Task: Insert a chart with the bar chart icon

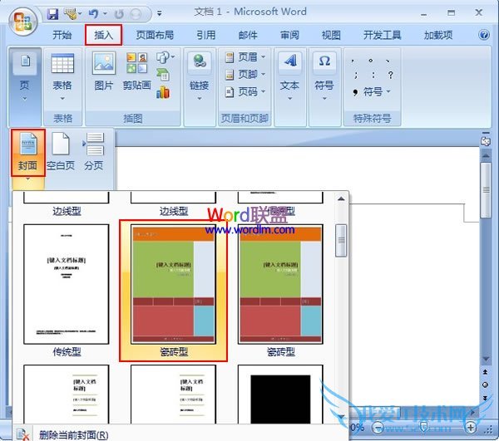Action: (x=163, y=92)
